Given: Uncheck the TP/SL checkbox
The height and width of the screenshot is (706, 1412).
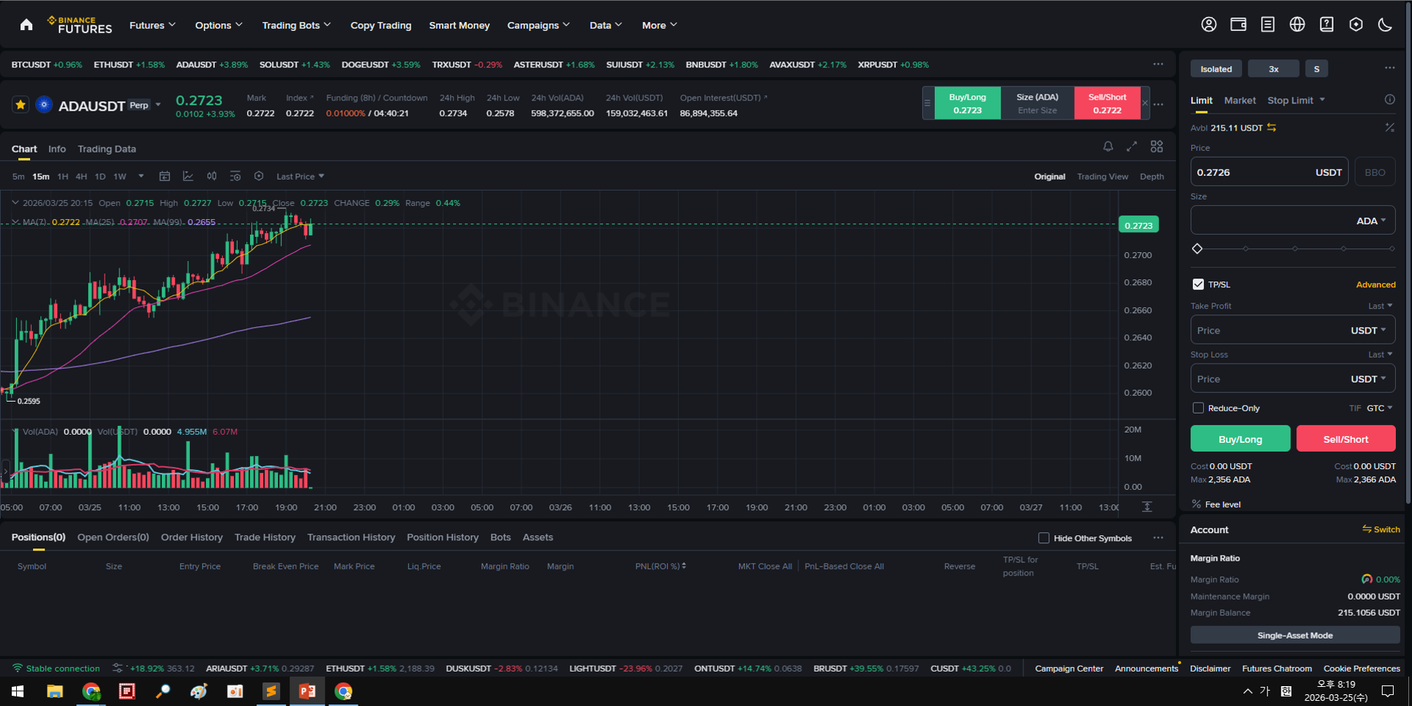Looking at the screenshot, I should [x=1198, y=284].
